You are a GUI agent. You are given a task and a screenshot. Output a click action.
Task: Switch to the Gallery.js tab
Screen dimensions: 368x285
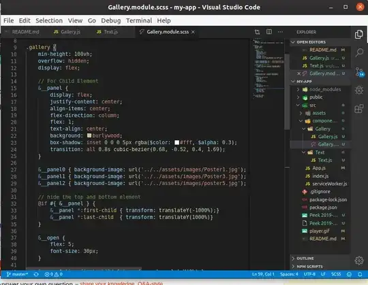67,32
